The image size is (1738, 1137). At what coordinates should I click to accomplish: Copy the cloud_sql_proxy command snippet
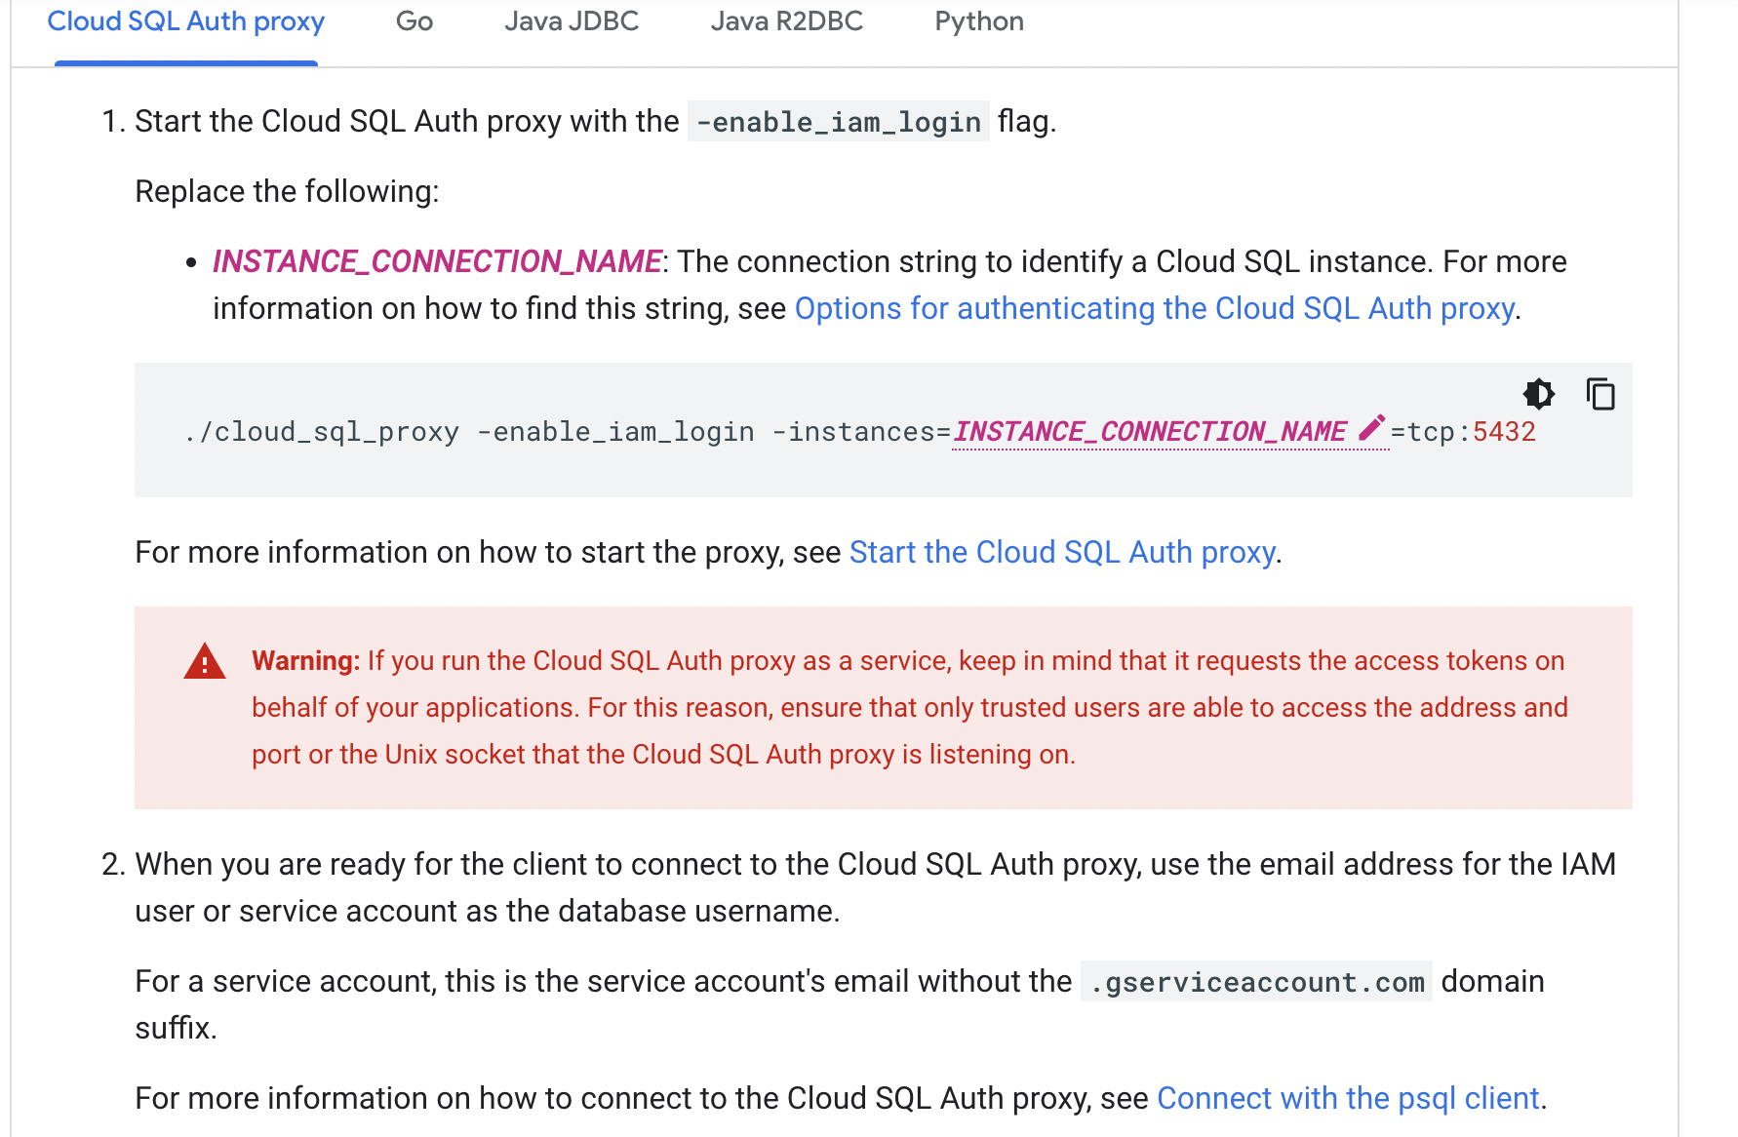[1601, 395]
